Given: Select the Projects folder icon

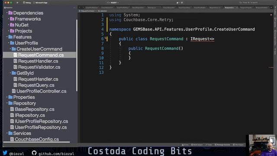Looking at the screenshot, I should pyautogui.click(x=12, y=31).
